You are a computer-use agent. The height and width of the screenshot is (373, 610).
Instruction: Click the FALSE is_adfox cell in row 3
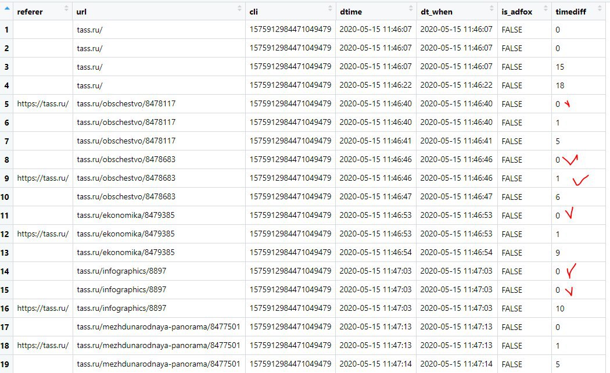tap(512, 67)
